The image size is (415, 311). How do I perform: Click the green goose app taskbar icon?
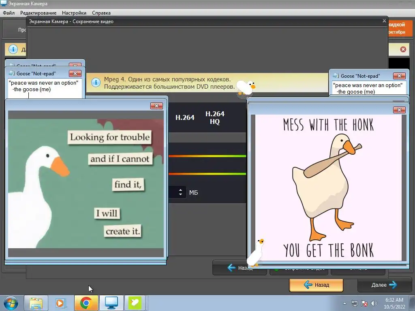point(135,303)
